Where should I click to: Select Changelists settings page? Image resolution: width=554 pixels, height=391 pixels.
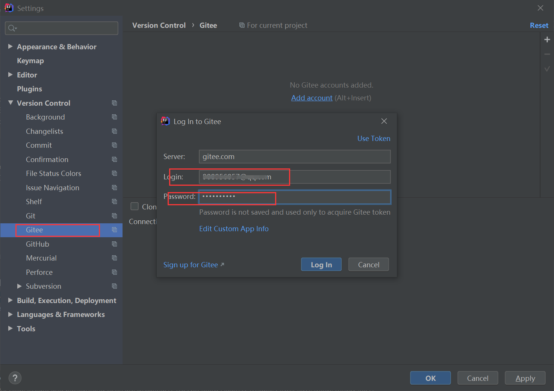(x=44, y=131)
